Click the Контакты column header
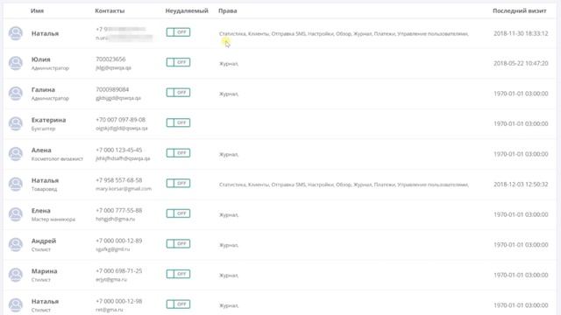The width and height of the screenshot is (561, 315). click(x=110, y=10)
